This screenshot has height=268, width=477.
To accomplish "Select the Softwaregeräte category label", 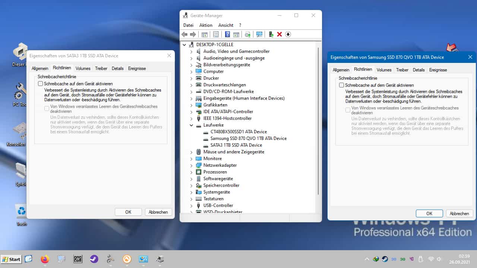I will (x=218, y=179).
